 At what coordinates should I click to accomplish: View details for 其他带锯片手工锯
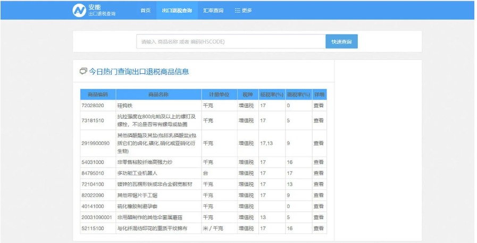pyautogui.click(x=319, y=195)
